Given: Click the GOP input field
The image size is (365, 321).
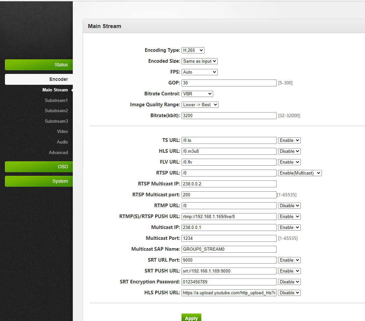Looking at the screenshot, I should (229, 83).
